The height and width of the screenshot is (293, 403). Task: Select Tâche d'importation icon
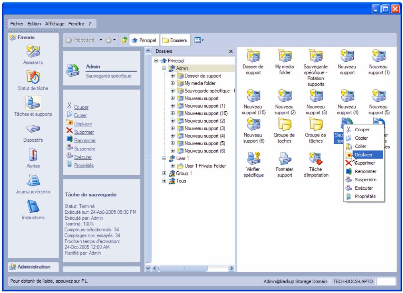(x=316, y=158)
